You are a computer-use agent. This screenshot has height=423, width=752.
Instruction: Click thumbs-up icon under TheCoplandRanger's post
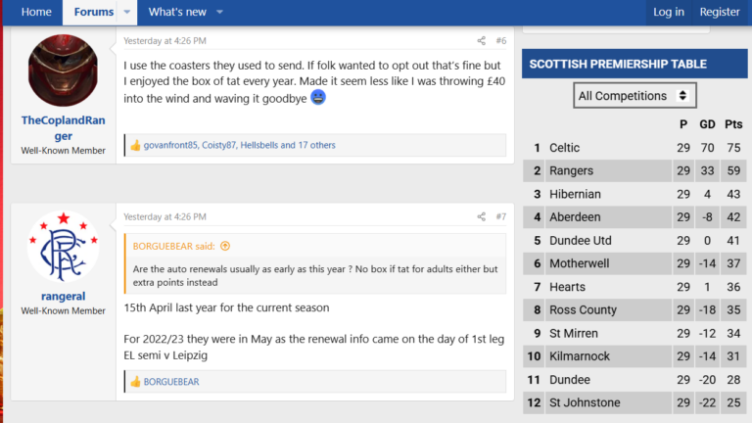[x=136, y=145]
